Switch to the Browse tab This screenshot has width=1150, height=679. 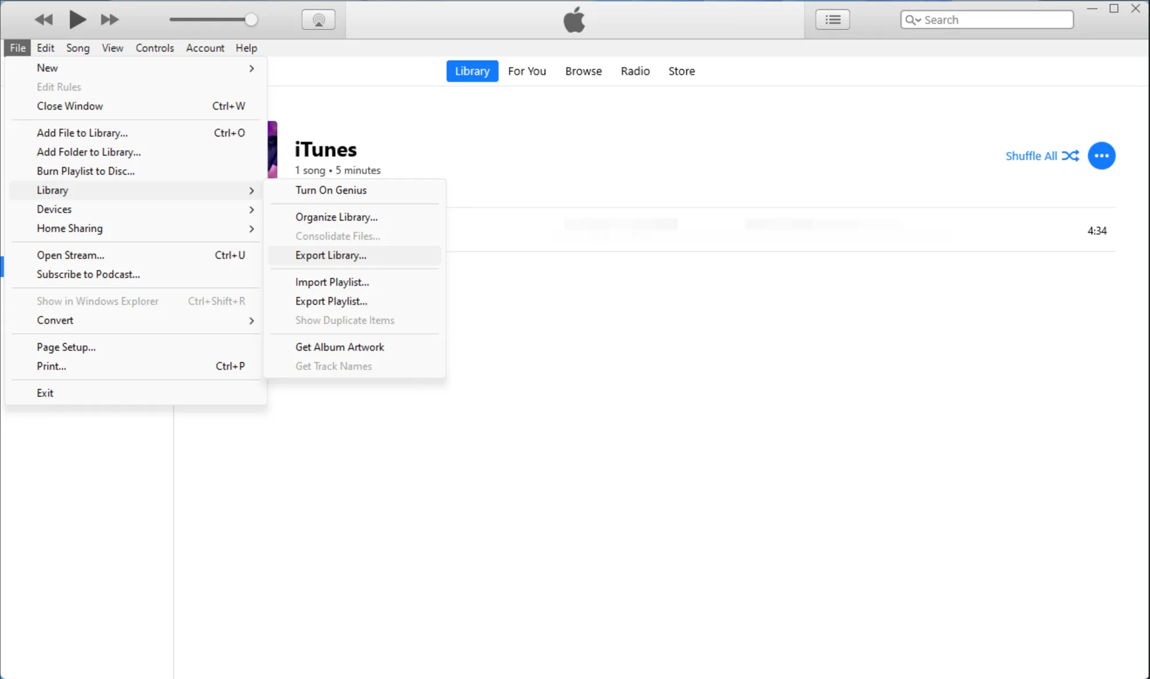pyautogui.click(x=583, y=71)
